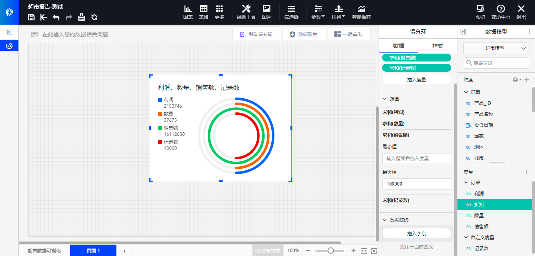Collapse the 数据模型 panel with the toggle icon
This screenshot has width=535, height=256.
click(x=463, y=32)
